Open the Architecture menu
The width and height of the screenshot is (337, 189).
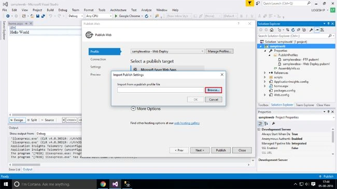[118, 10]
